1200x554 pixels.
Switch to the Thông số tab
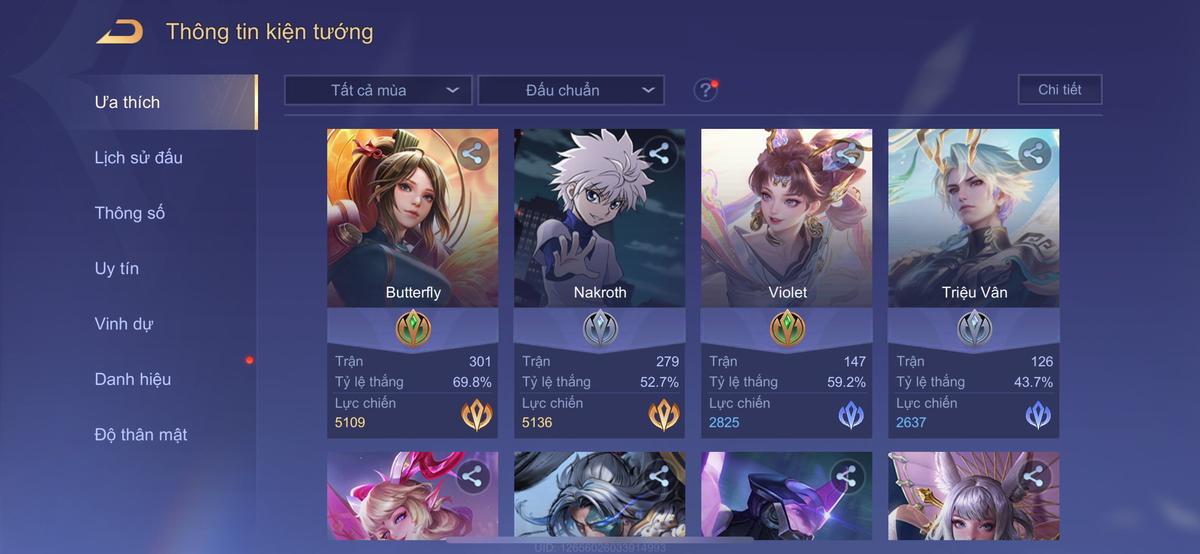click(x=129, y=213)
